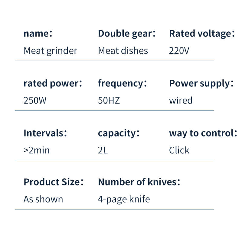Click the 'Number of knives:' label
This screenshot has width=242, height=234.
click(139, 182)
